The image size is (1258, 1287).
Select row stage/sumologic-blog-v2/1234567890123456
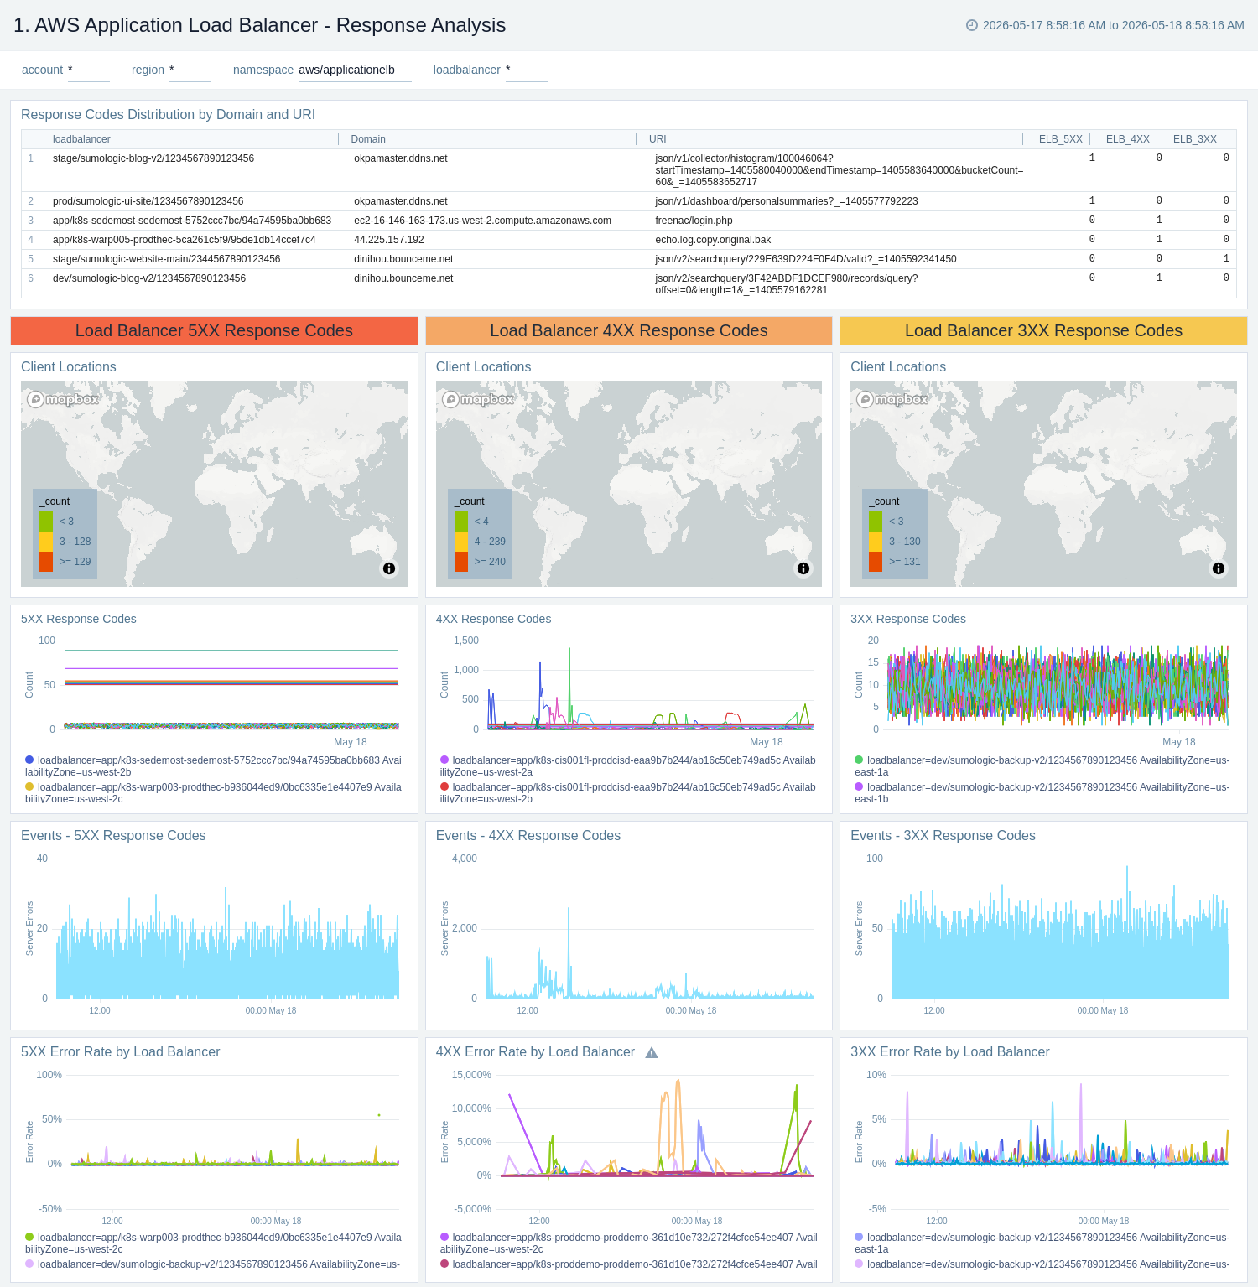coord(629,170)
